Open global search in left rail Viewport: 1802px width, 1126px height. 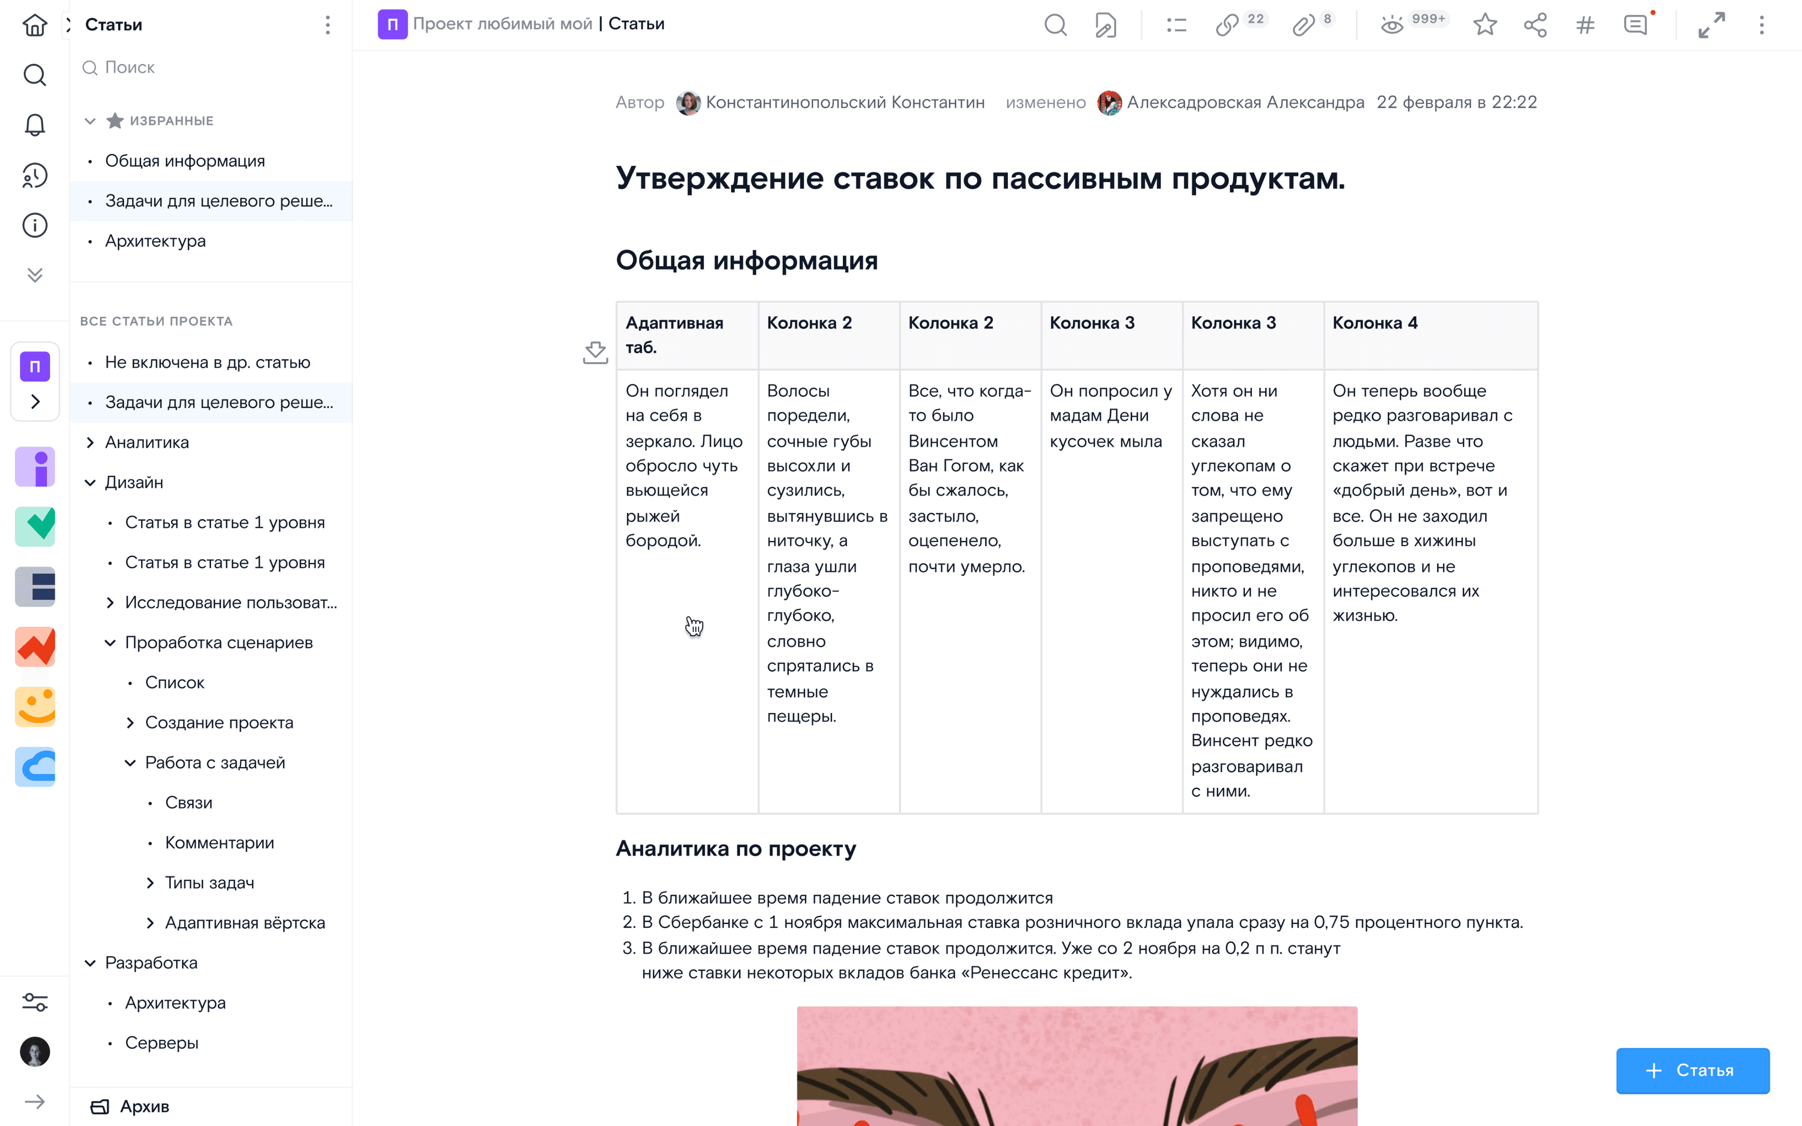coord(35,75)
